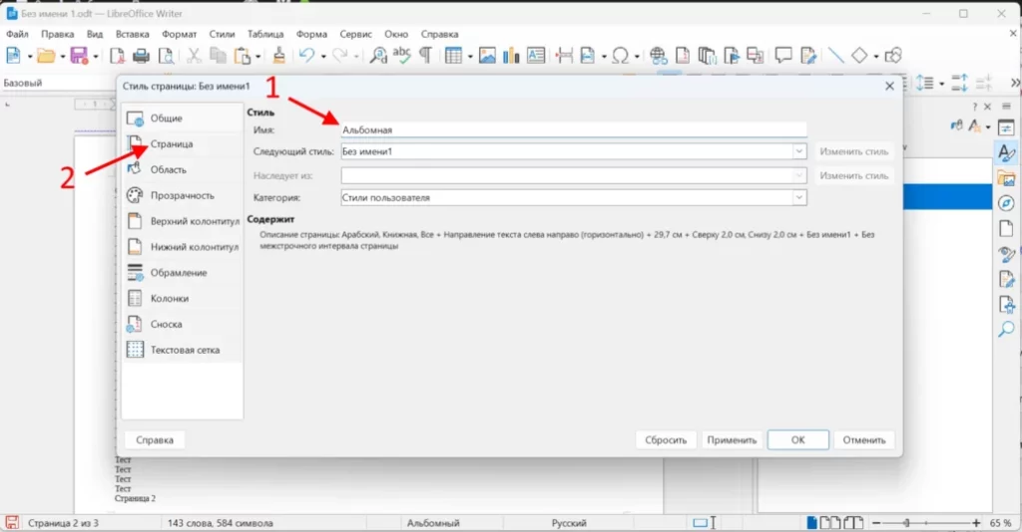The height and width of the screenshot is (532, 1022).
Task: Click the Print Preview toolbar icon
Action: 167,56
